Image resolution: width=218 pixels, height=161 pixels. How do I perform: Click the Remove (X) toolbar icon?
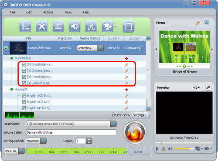click(42, 27)
